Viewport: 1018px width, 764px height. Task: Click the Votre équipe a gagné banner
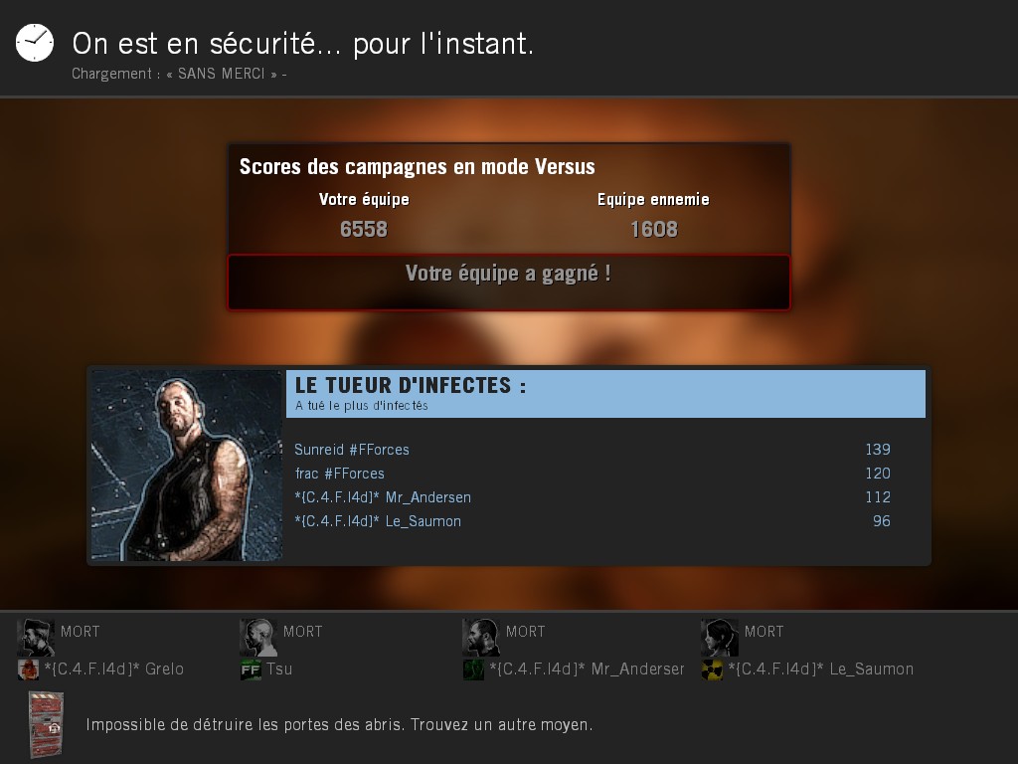click(x=508, y=282)
